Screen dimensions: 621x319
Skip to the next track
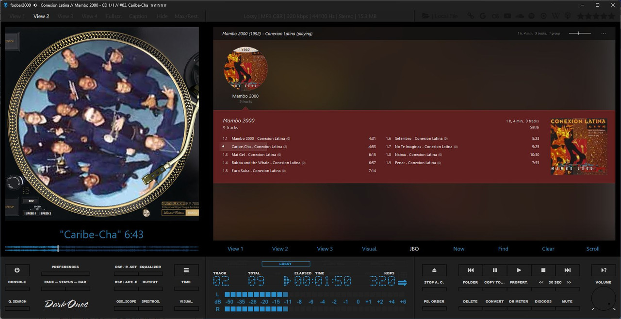coord(568,270)
